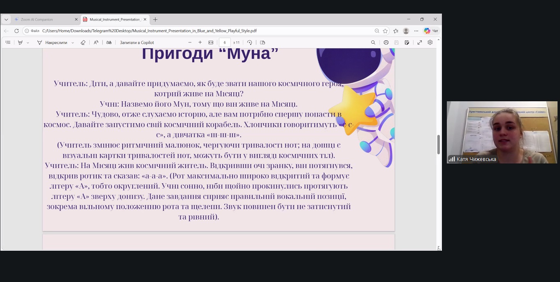560x282 pixels.
Task: Print the PDF document
Action: pyautogui.click(x=386, y=42)
